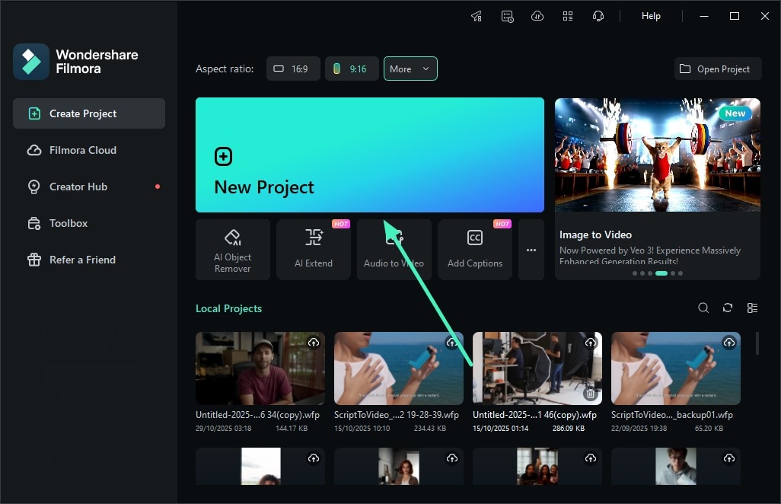
Task: Launch Audio to Video tool
Action: (x=394, y=249)
